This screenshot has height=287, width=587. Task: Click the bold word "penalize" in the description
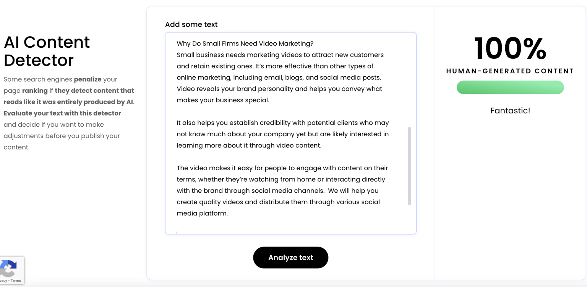(x=88, y=79)
